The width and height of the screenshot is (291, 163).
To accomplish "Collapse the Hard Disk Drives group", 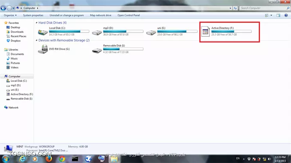I will [36, 23].
